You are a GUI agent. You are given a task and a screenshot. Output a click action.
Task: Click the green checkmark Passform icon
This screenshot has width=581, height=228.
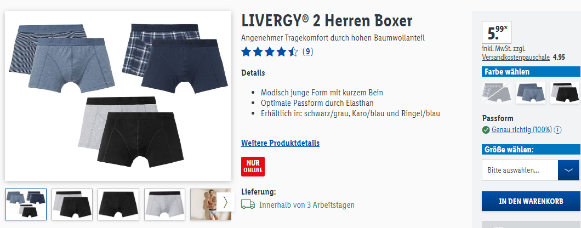point(486,130)
